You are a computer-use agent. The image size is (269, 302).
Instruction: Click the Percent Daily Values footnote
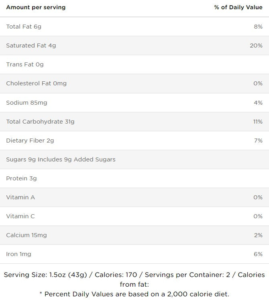[x=134, y=294]
